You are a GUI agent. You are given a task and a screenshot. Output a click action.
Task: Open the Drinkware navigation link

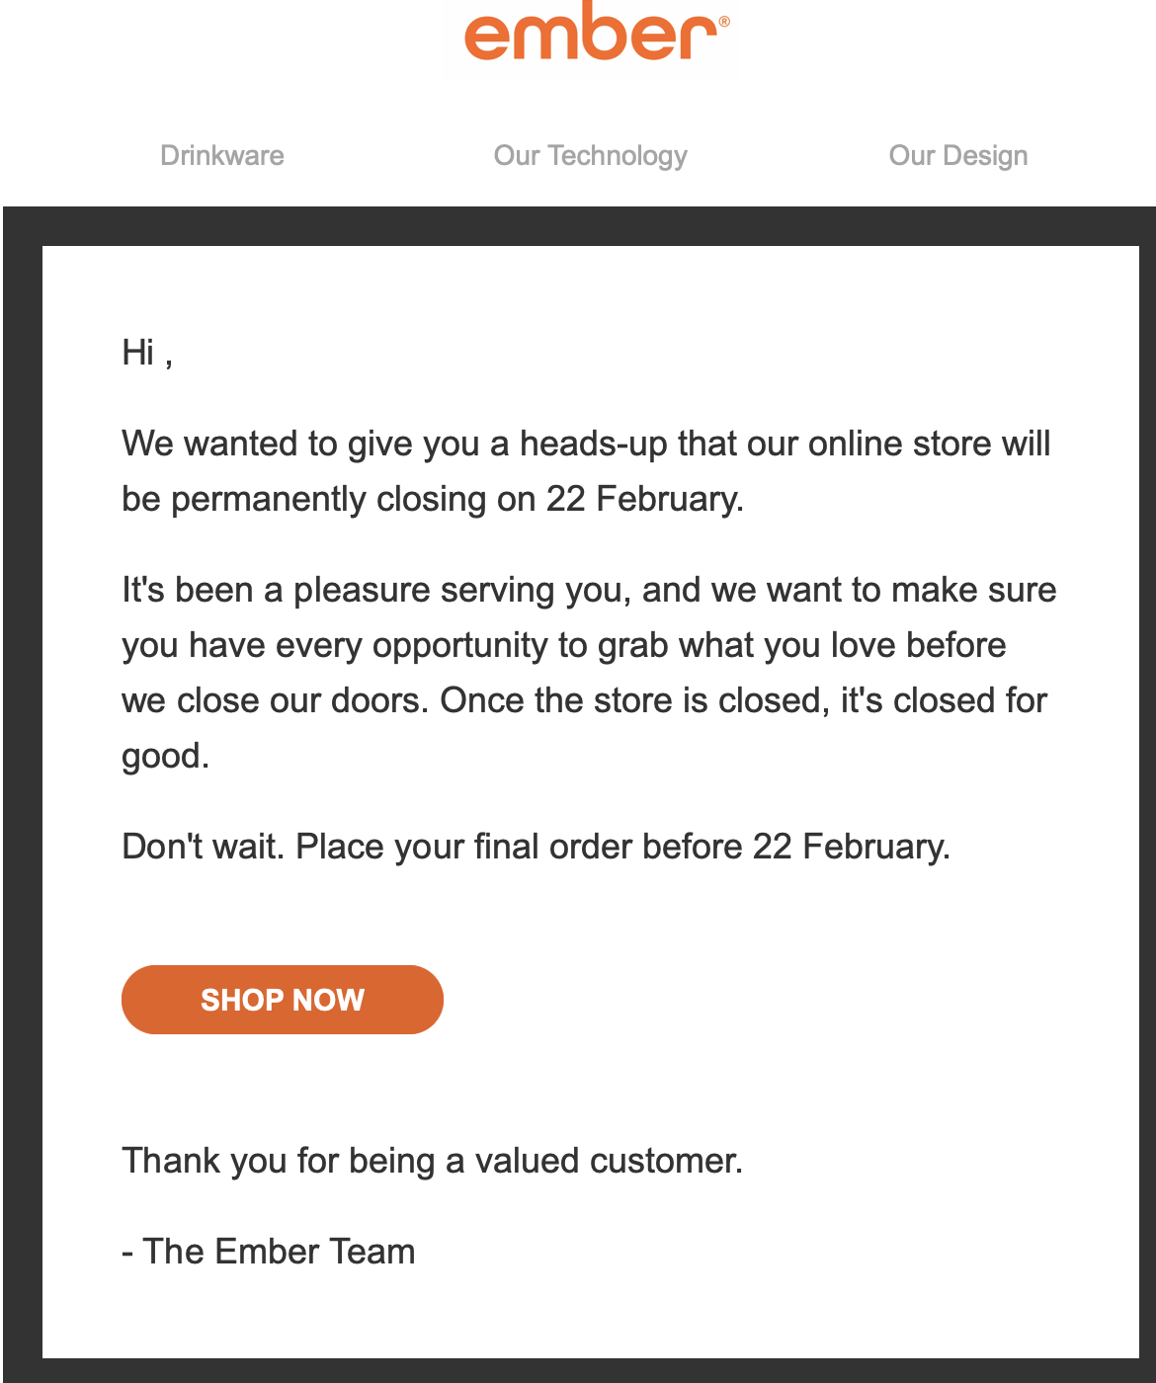(x=222, y=156)
